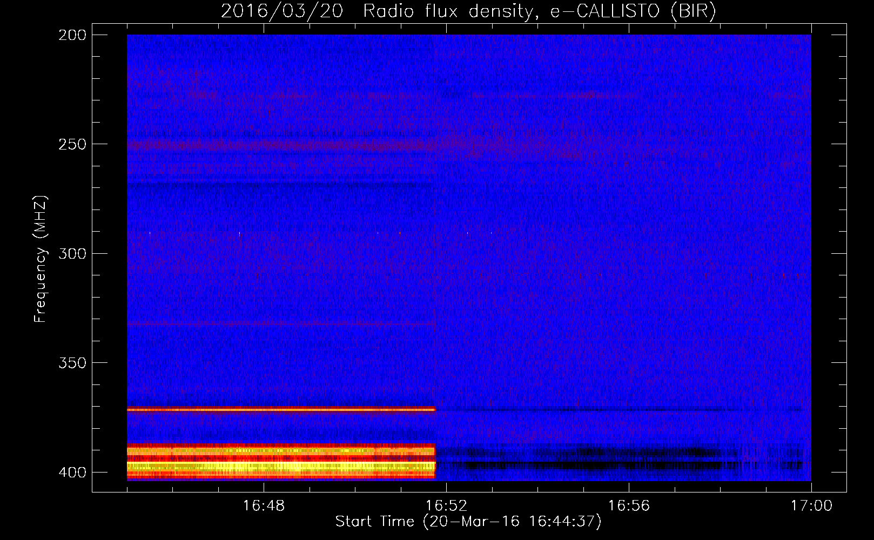Image resolution: width=874 pixels, height=540 pixels.
Task: Click the '250' frequency tick label
Action: pos(72,144)
